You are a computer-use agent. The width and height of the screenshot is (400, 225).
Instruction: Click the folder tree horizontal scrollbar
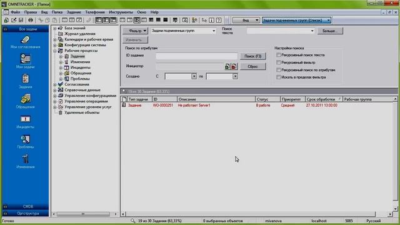pos(84,214)
